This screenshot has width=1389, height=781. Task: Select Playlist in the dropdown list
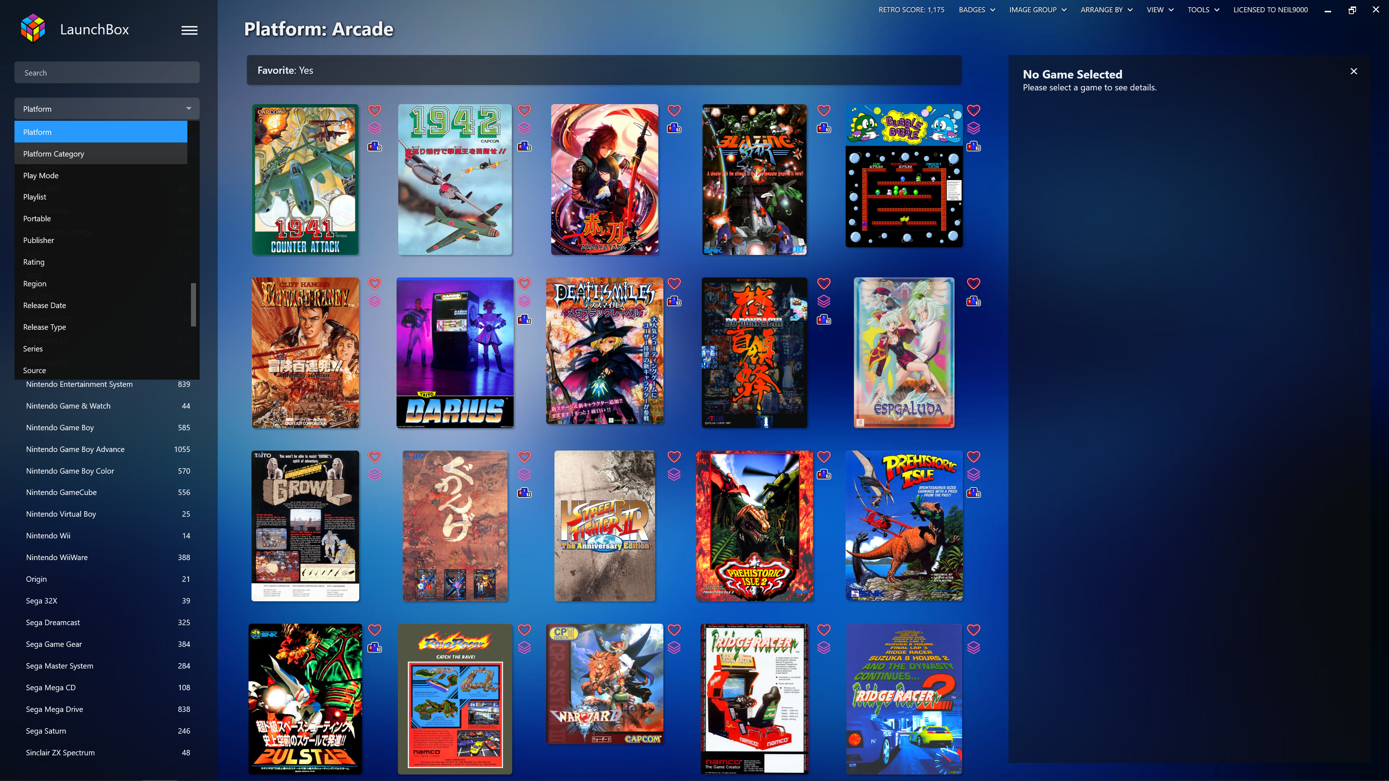tap(101, 197)
